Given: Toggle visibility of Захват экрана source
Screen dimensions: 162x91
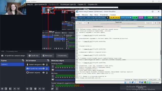Looking at the screenshot, I should pyautogui.click(x=44, y=73).
